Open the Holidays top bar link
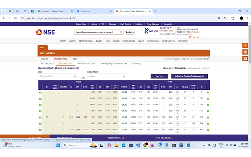This screenshot has width=251, height=157. pos(139,24)
